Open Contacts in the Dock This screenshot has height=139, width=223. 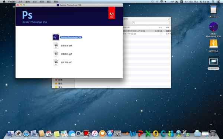41,133
